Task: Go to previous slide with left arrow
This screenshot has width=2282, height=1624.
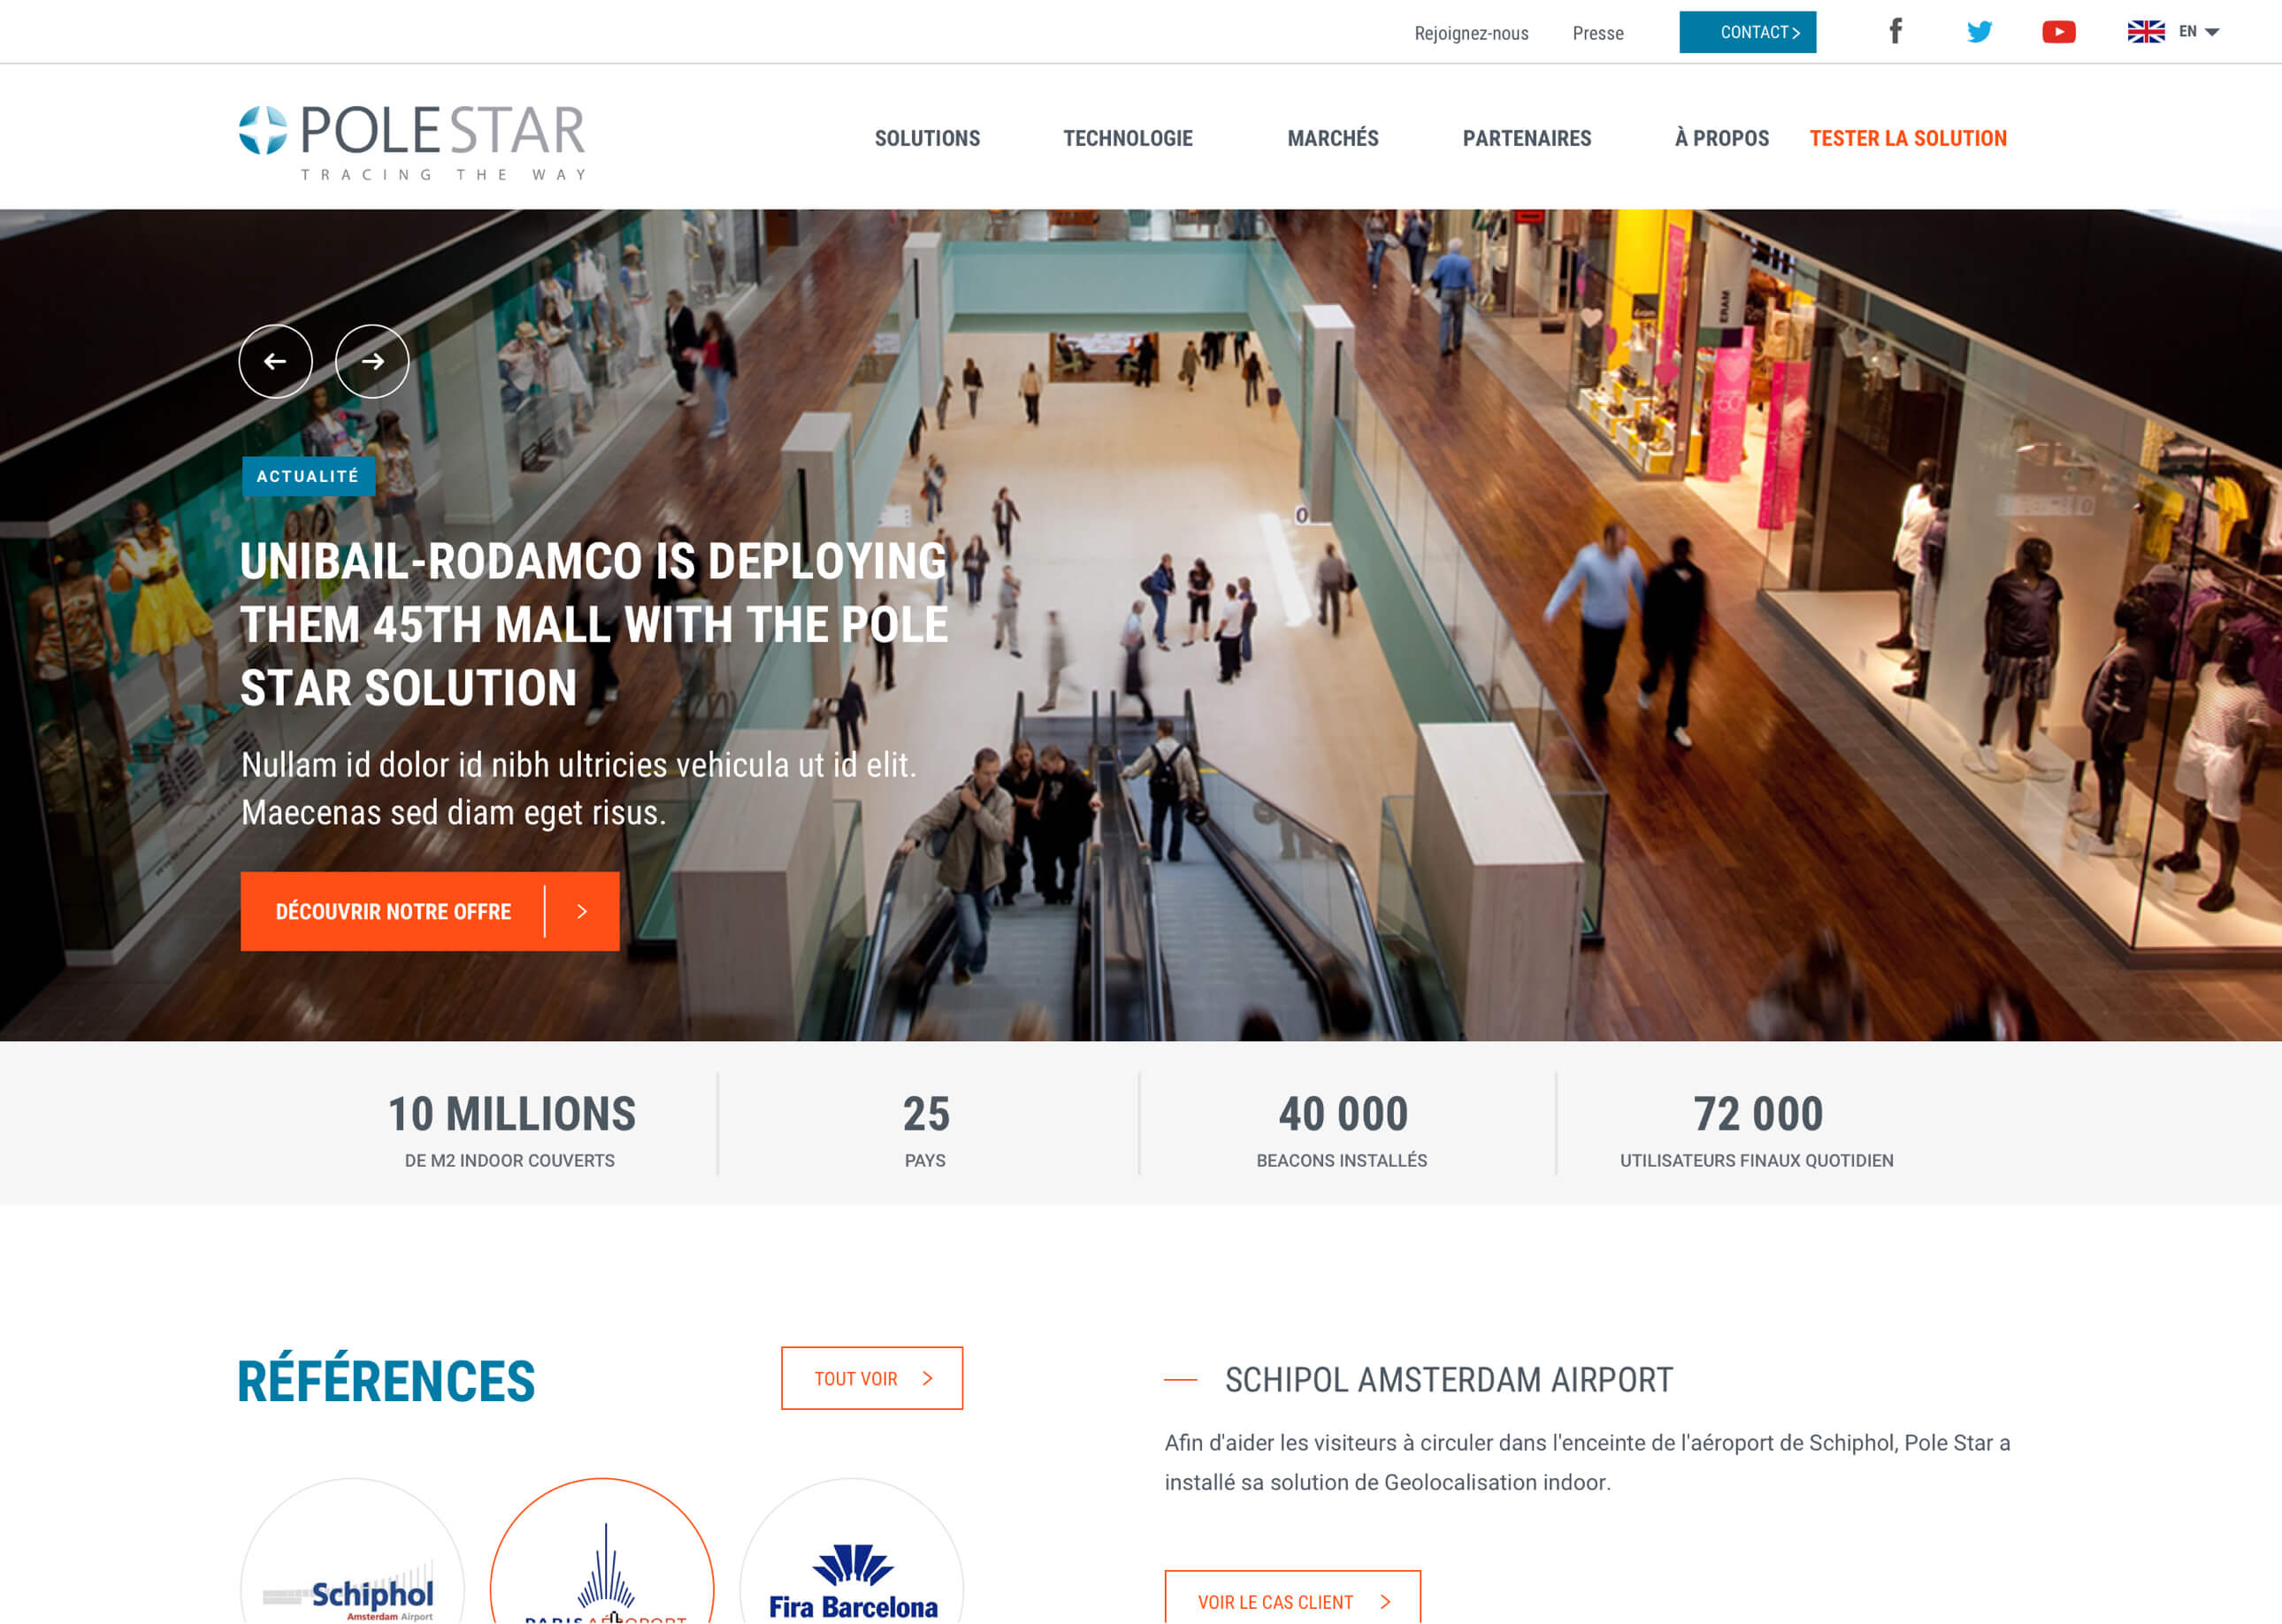Action: coord(275,361)
